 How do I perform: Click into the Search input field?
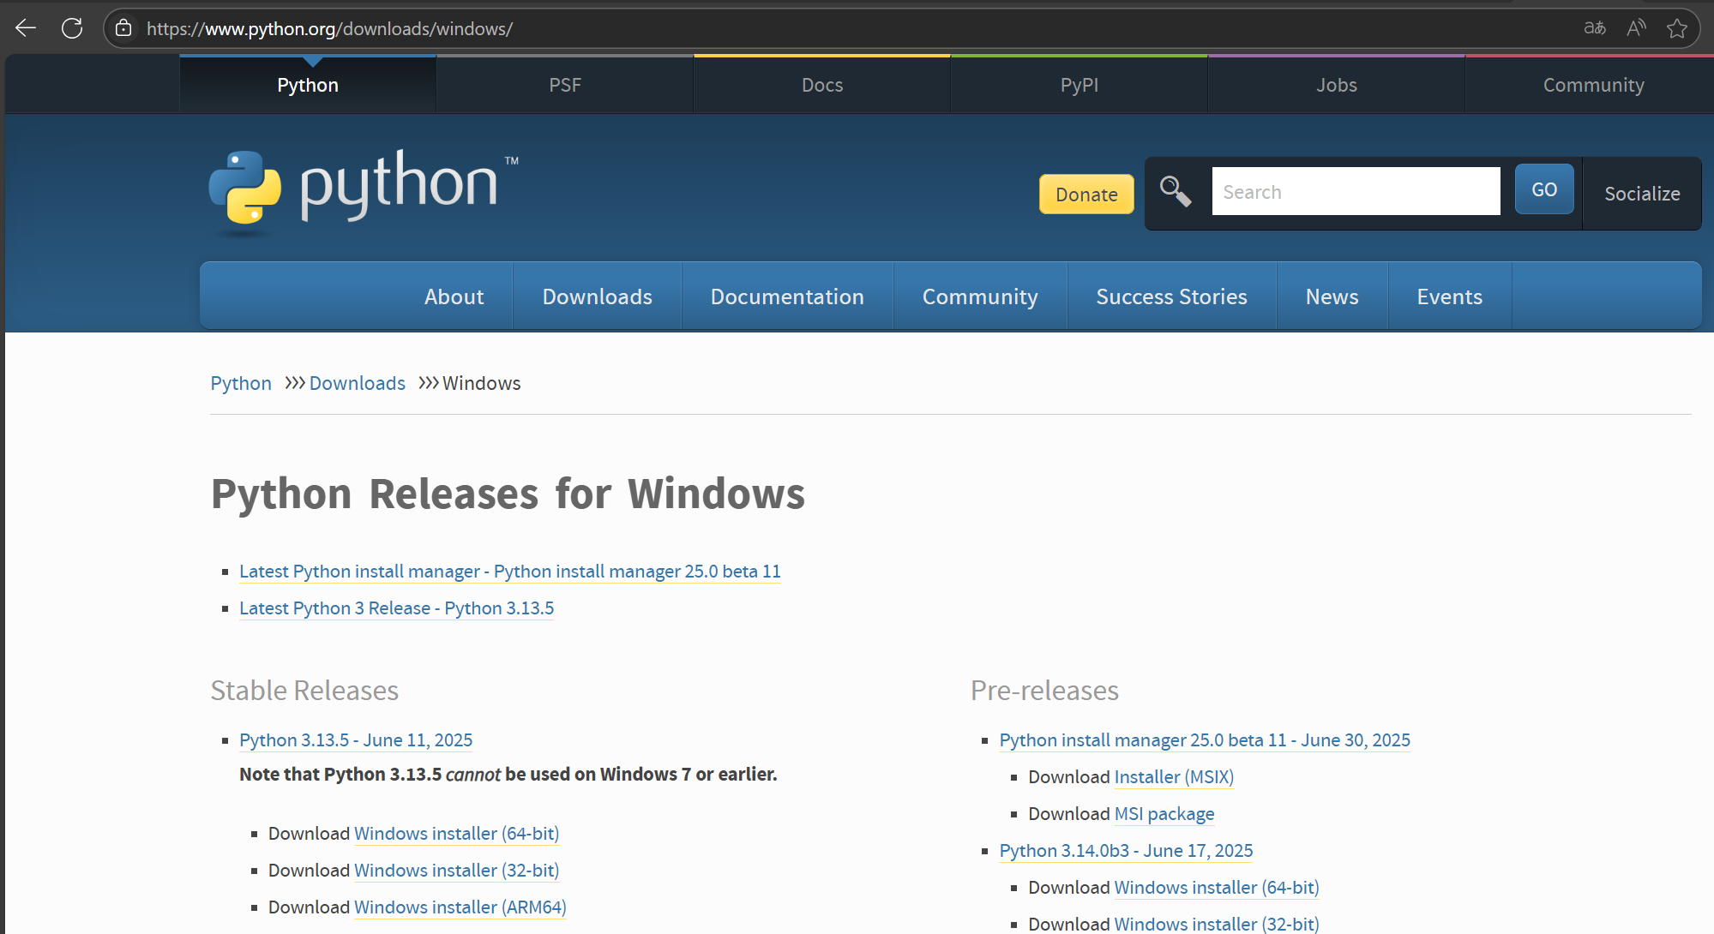[x=1355, y=192]
